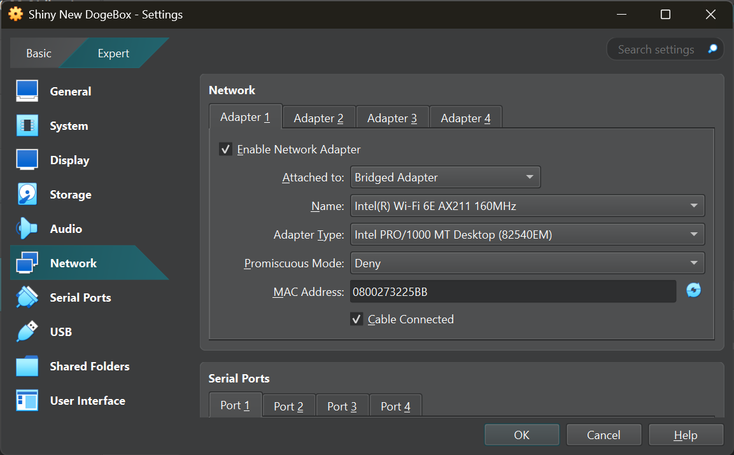Select the Port 4 tab

pos(395,406)
